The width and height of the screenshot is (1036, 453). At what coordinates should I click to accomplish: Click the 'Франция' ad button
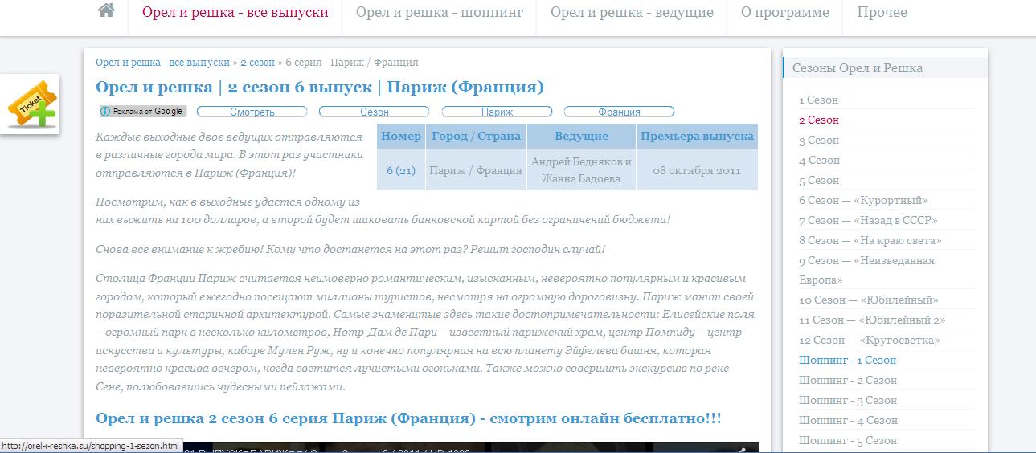[x=620, y=112]
